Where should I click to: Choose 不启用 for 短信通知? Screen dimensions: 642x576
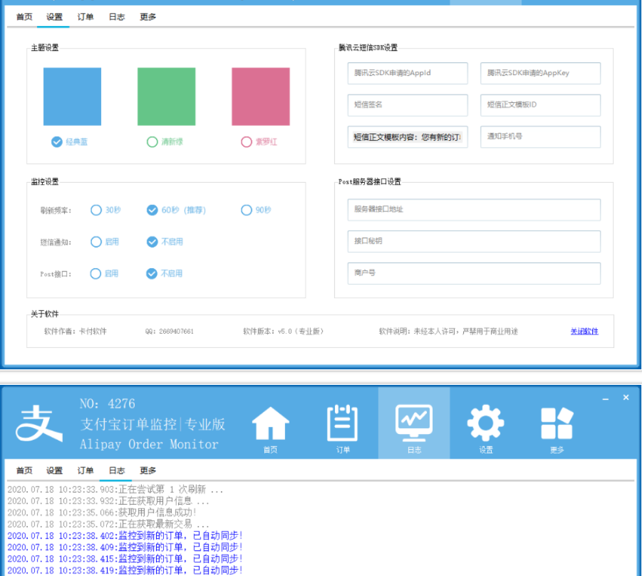tap(165, 242)
